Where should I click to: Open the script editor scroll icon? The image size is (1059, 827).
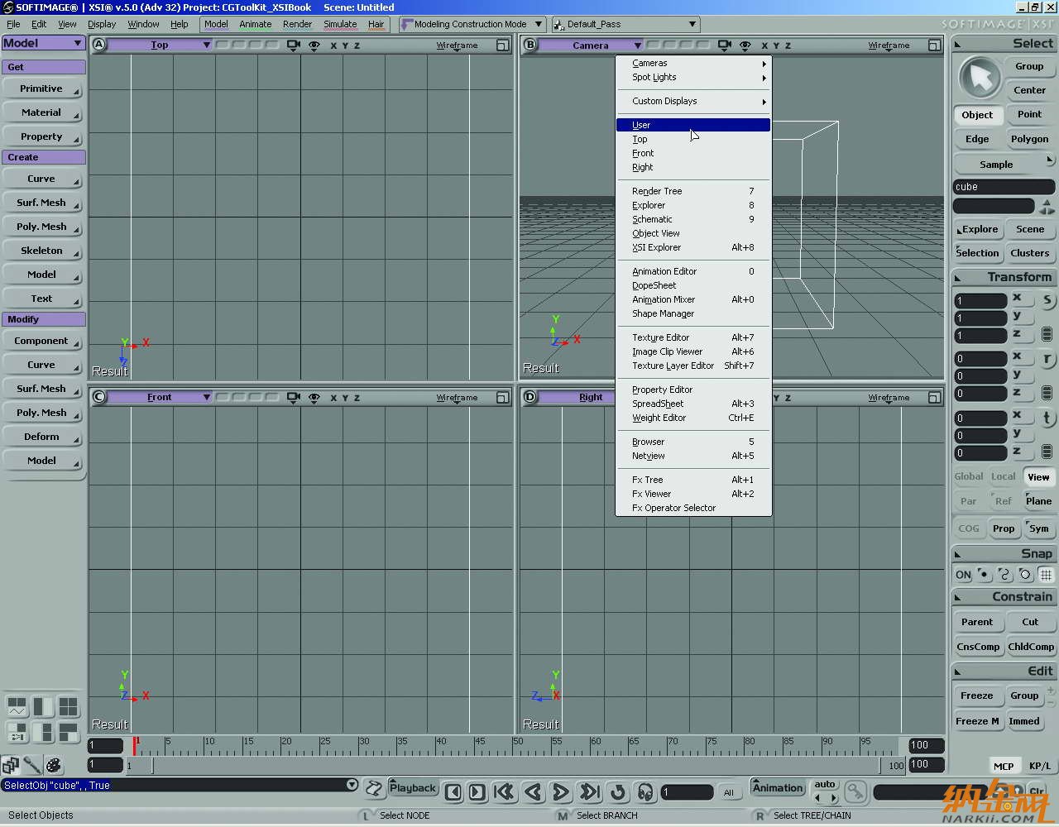tap(374, 789)
